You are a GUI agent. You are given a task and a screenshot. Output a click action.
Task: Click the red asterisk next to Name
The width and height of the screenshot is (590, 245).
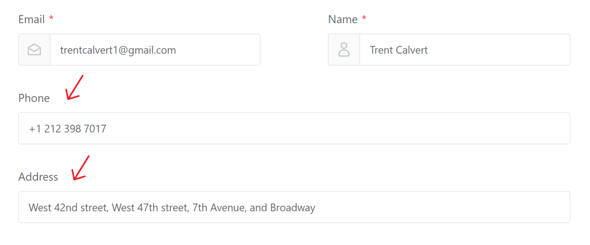[x=364, y=18]
